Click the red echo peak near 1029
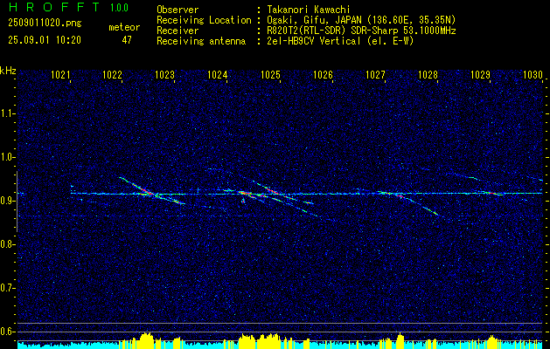Image resolution: width=550 pixels, height=349 pixels. [493, 193]
